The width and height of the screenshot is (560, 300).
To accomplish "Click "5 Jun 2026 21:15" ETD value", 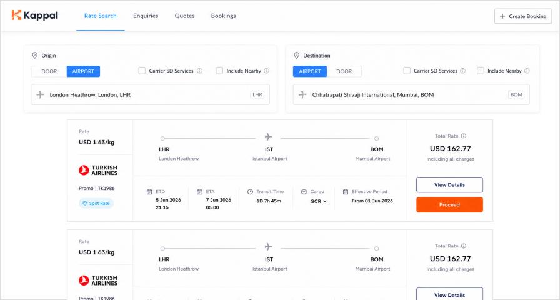I will coord(168,204).
